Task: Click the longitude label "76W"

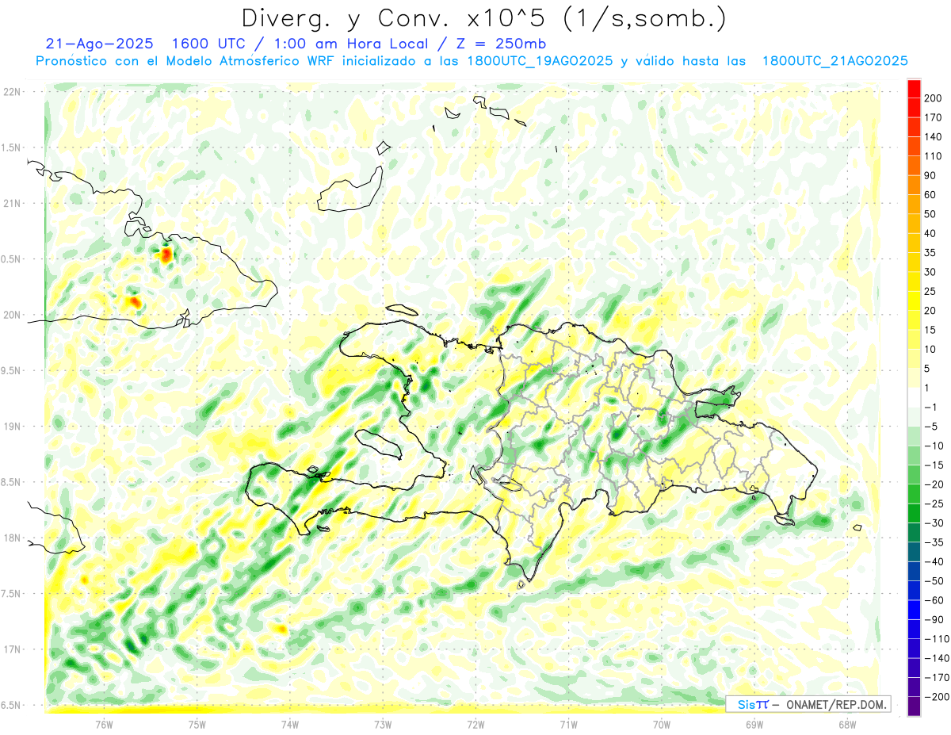Action: pyautogui.click(x=104, y=724)
